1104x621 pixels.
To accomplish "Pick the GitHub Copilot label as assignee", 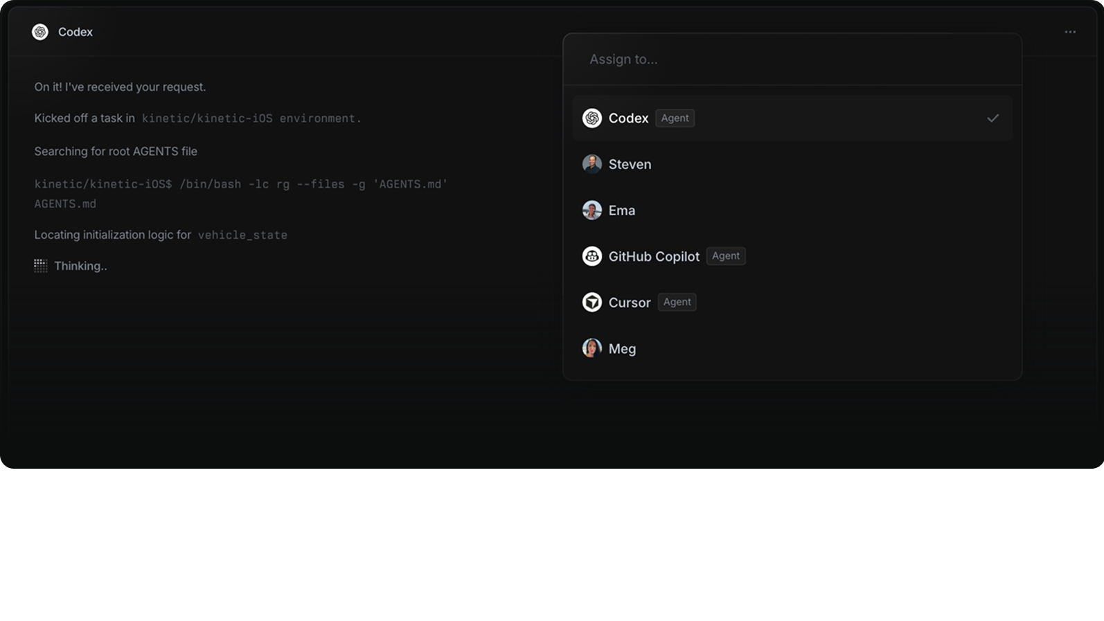I will 653,257.
